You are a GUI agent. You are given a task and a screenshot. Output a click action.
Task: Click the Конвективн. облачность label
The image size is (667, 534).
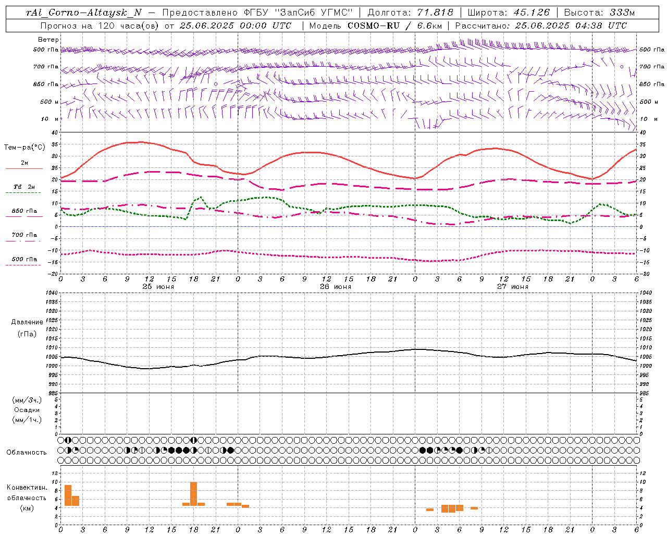pyautogui.click(x=27, y=493)
